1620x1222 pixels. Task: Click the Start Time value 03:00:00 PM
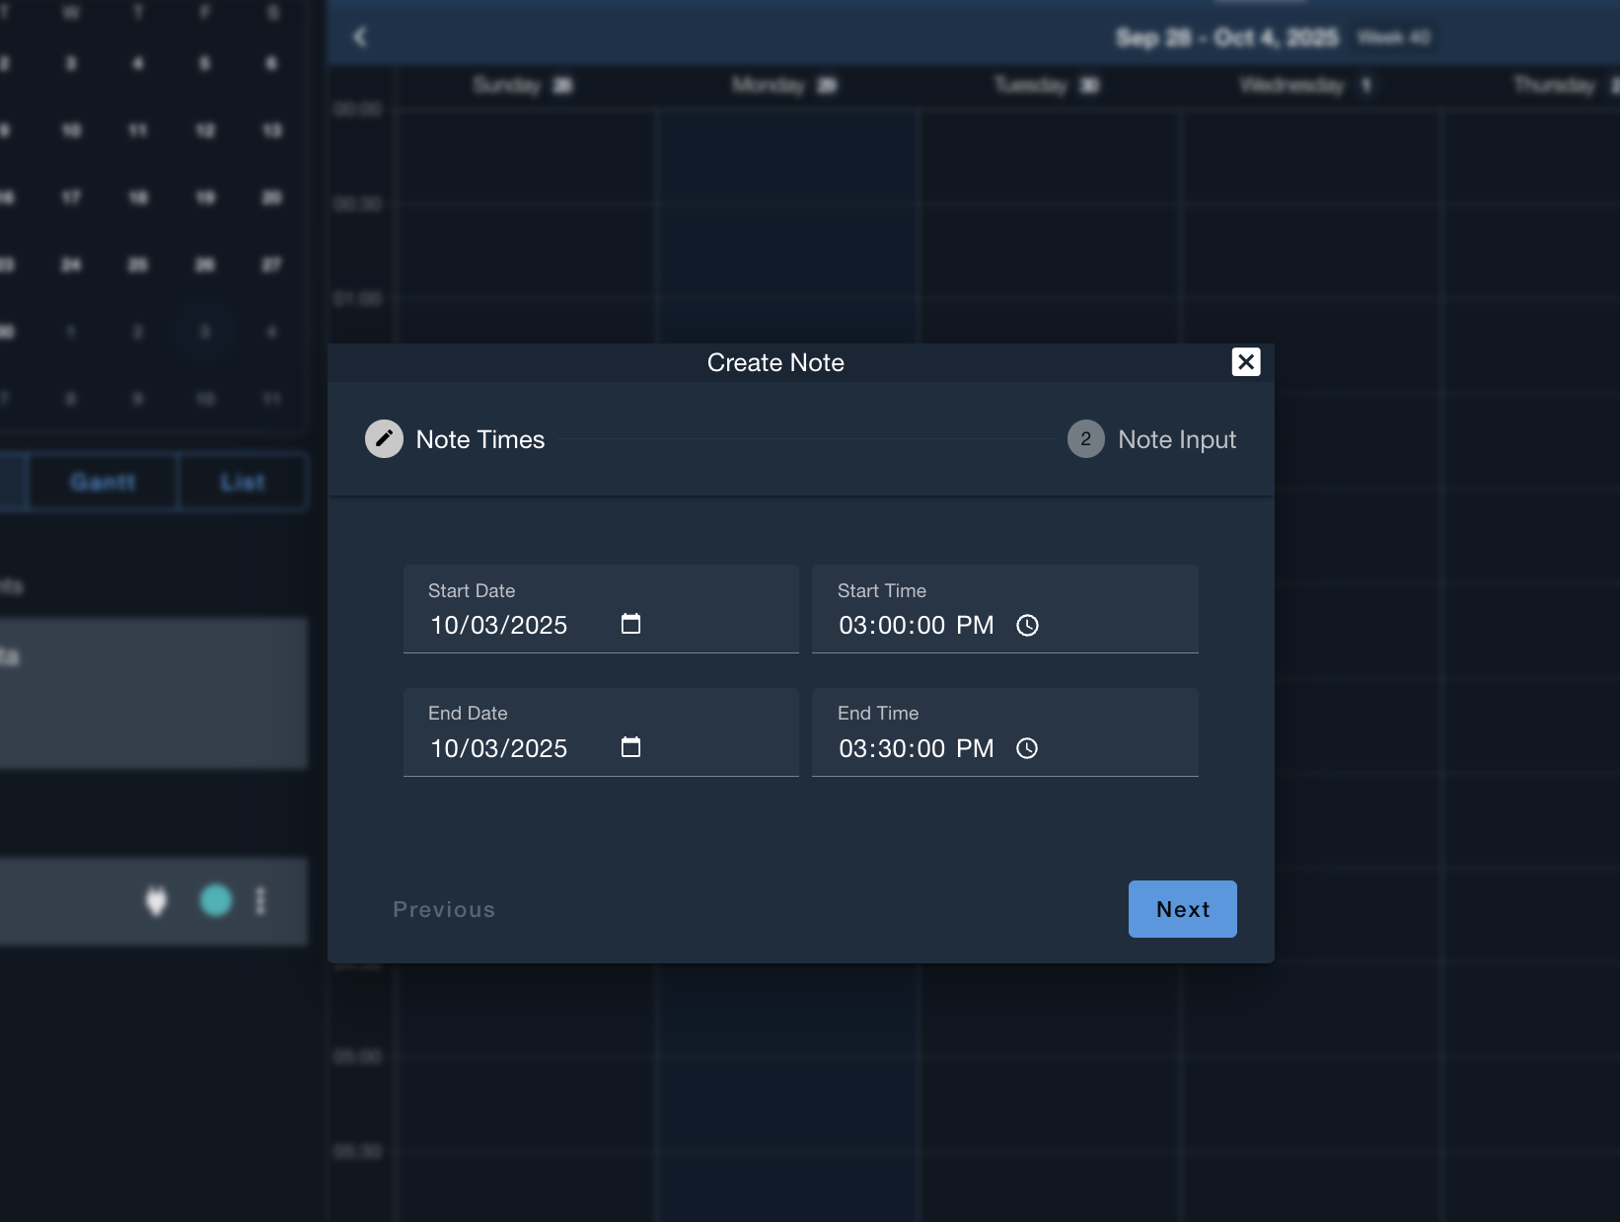916,626
